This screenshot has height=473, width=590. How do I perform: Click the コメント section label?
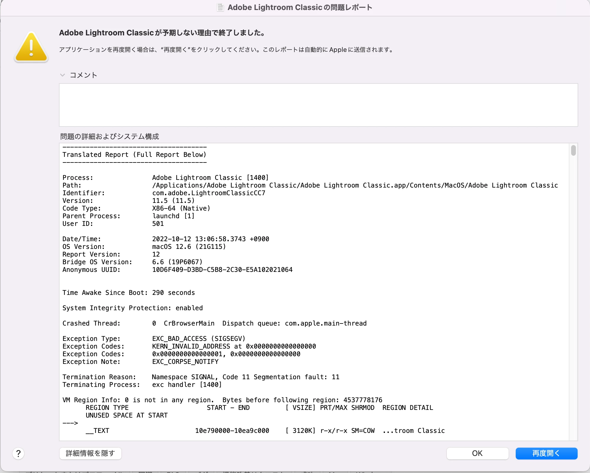coord(83,75)
